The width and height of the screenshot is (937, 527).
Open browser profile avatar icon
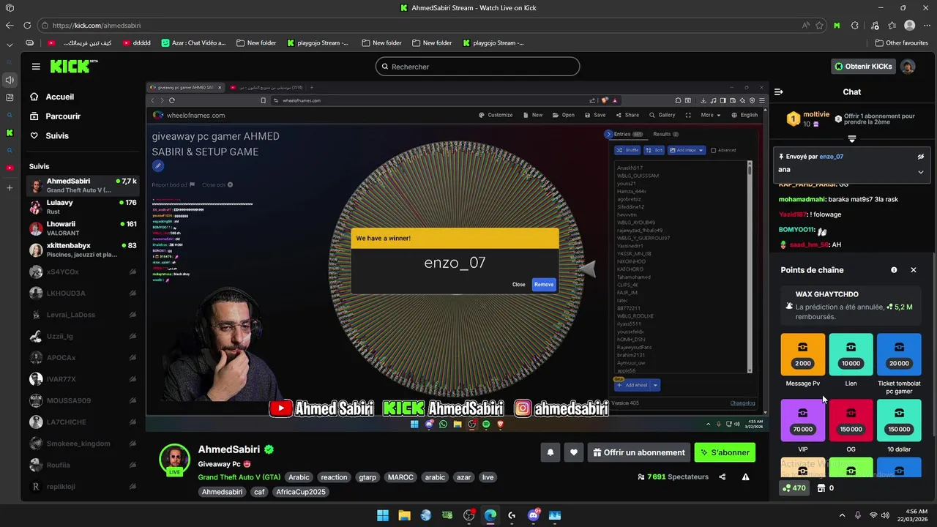point(910,25)
